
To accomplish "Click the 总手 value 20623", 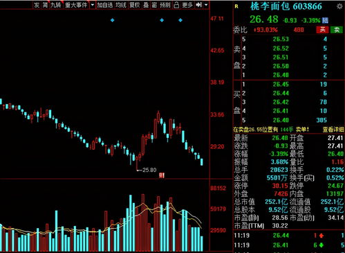I will [x=279, y=170].
